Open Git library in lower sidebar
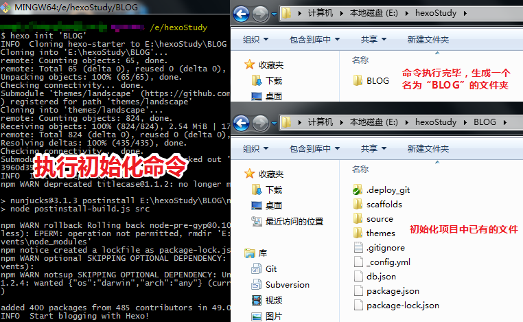This screenshot has height=322, width=523. pos(264,268)
